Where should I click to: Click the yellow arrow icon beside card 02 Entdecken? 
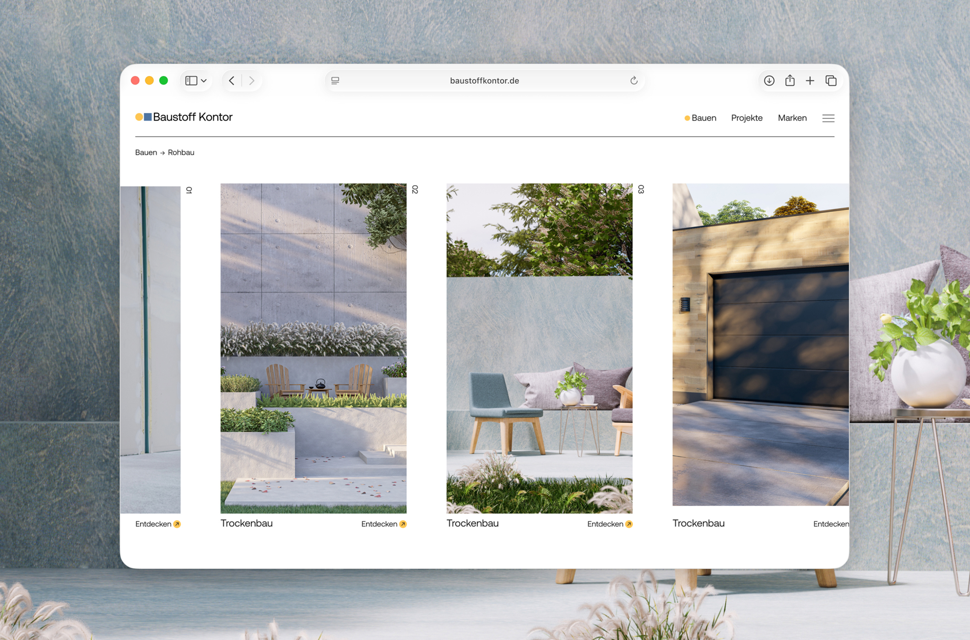[403, 524]
